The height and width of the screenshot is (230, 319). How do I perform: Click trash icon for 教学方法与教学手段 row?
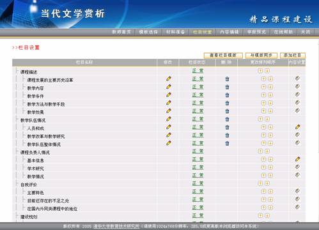227,103
